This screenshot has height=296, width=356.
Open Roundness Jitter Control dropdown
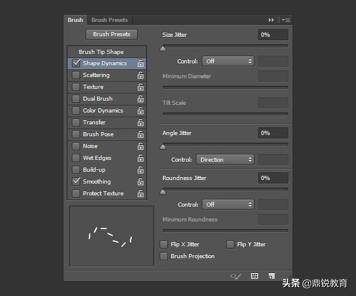228,204
